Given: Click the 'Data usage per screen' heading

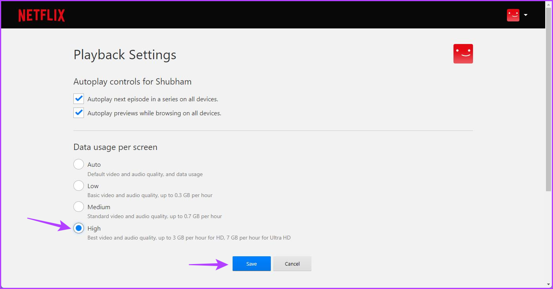Looking at the screenshot, I should tap(116, 147).
